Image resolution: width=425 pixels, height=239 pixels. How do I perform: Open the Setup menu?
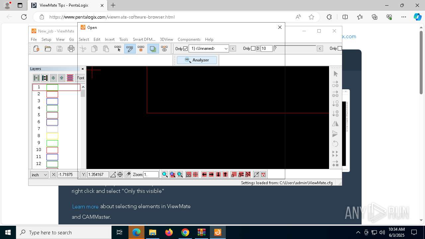point(46,39)
